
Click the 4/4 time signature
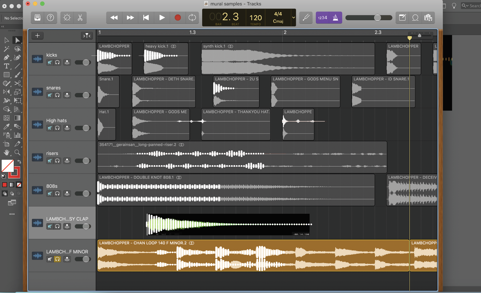coord(278,14)
